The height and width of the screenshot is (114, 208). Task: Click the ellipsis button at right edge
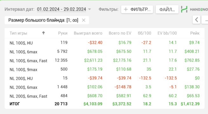(205, 20)
